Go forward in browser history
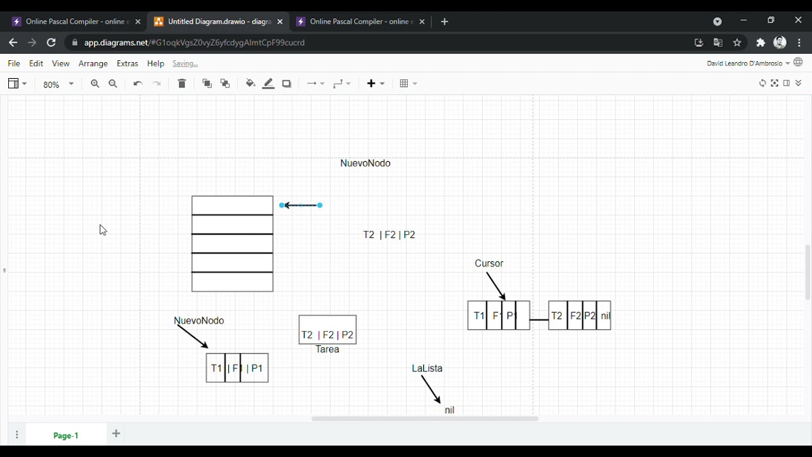812x457 pixels. 32,43
